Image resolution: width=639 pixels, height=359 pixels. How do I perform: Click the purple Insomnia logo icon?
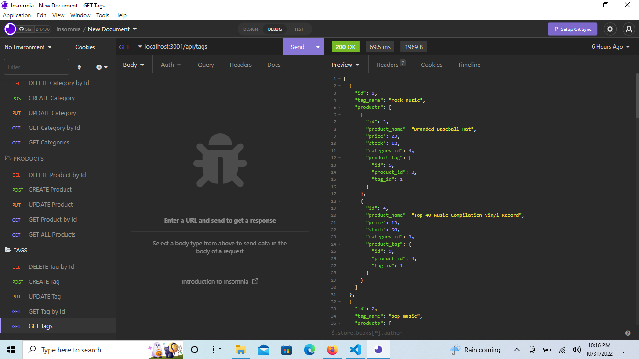tap(10, 29)
